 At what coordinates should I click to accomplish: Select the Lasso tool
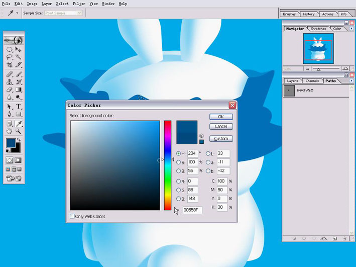(x=10, y=57)
